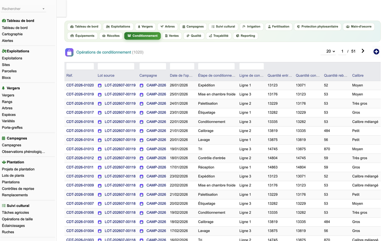Open the Tableau de bord tab
Viewport: 389px width, 241px height.
pos(84,27)
